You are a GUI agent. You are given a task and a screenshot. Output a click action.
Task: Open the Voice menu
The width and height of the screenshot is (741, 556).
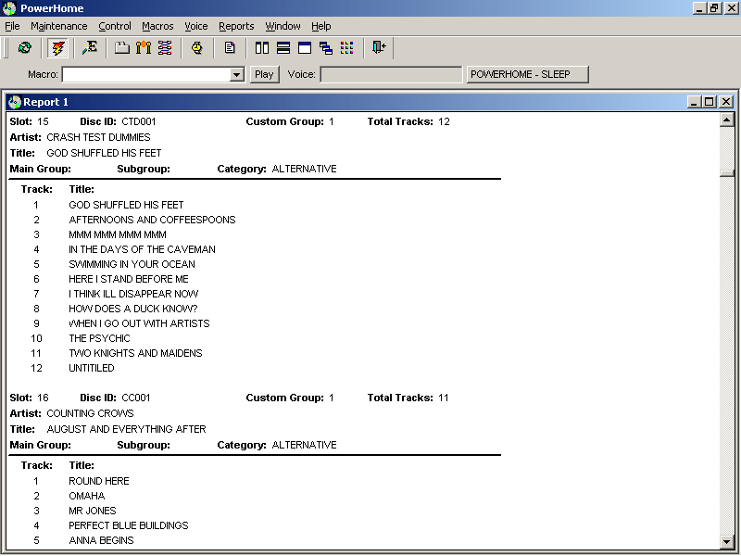[x=196, y=26]
